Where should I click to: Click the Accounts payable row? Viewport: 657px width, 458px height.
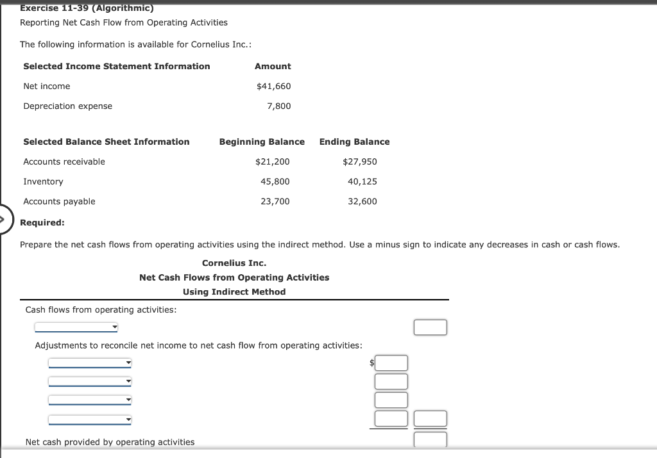pyautogui.click(x=59, y=201)
